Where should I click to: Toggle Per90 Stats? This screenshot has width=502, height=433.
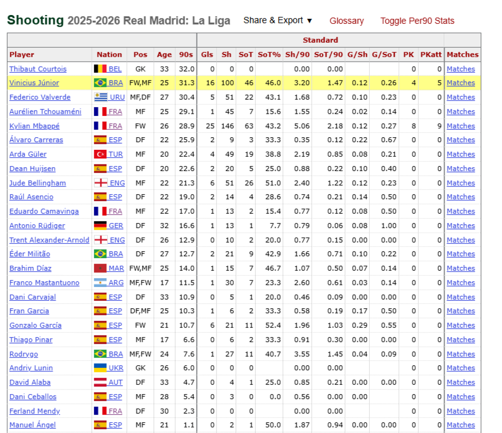click(x=417, y=21)
